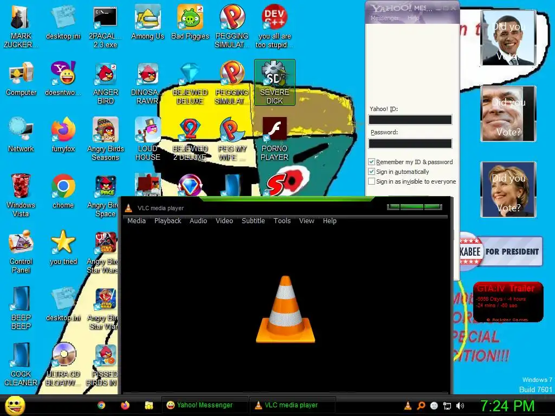Launch the furryfox Firefox desktop icon
The image size is (555, 416).
(x=63, y=135)
